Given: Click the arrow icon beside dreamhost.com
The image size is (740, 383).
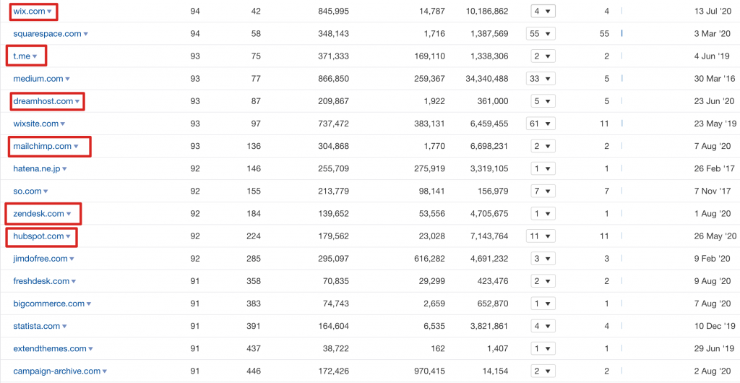Looking at the screenshot, I should coord(77,102).
